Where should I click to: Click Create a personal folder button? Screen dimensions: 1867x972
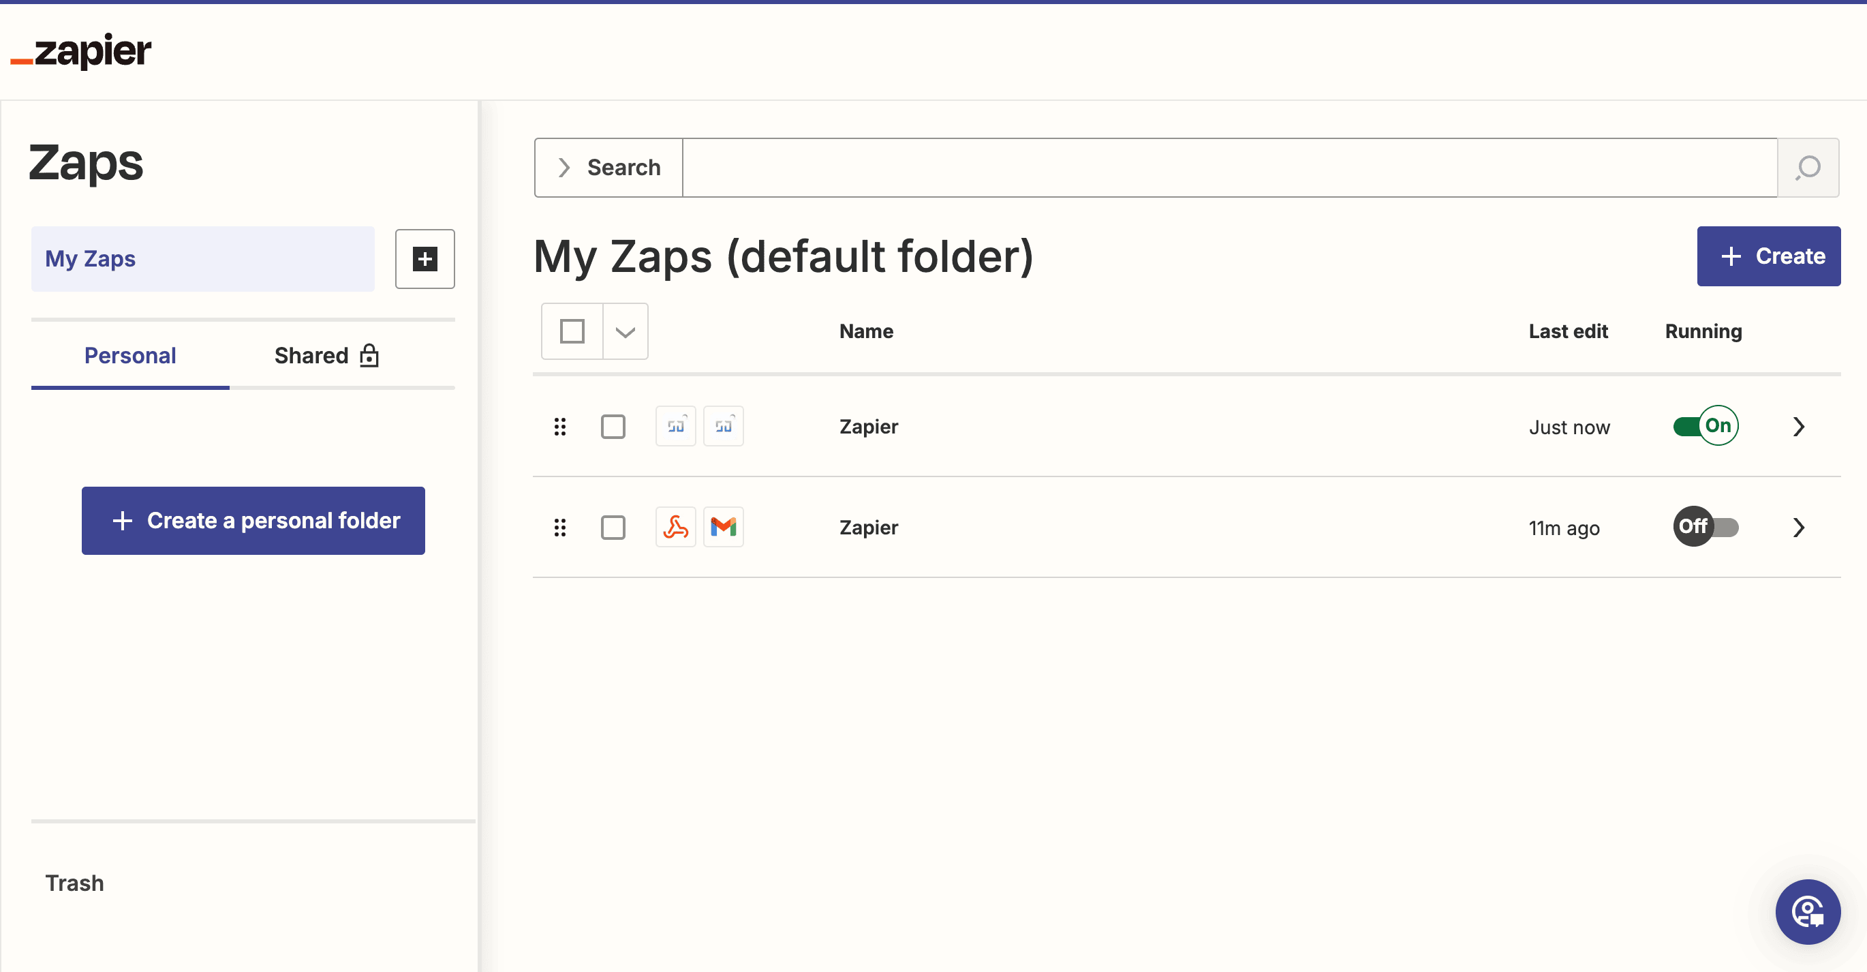(x=253, y=521)
